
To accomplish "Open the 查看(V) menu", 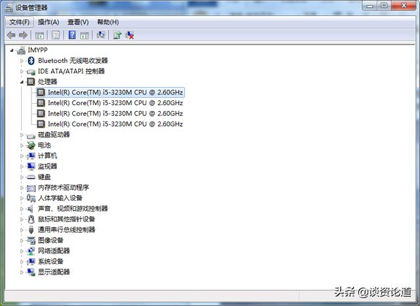I will pyautogui.click(x=78, y=22).
